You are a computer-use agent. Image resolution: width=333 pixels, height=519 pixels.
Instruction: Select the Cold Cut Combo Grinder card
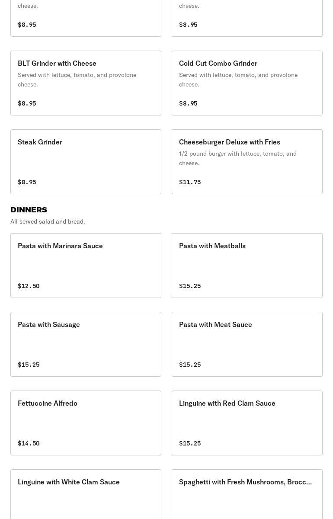(247, 83)
